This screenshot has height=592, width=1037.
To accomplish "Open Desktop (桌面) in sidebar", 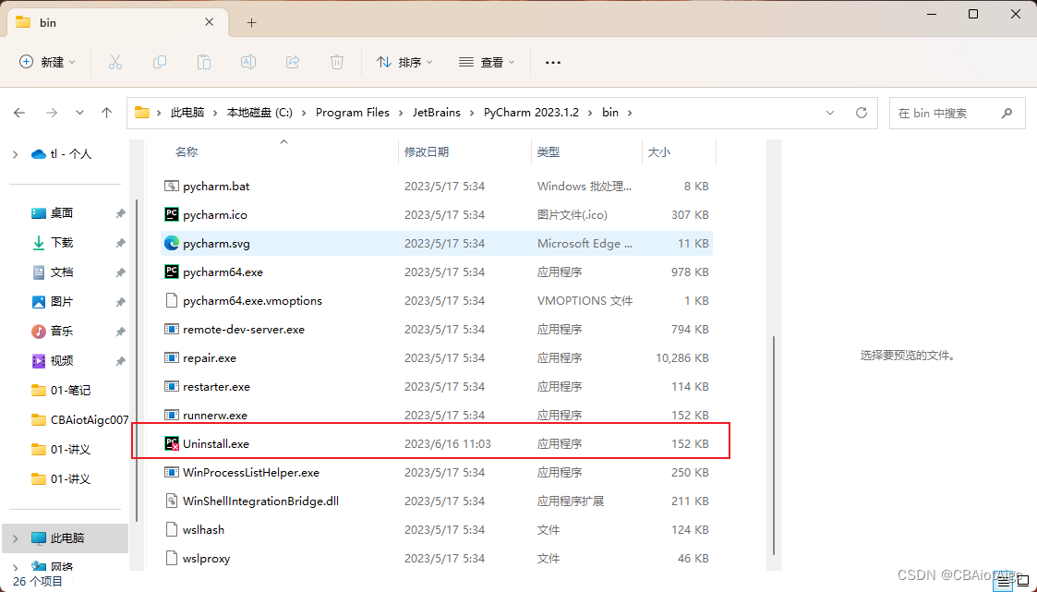I will pos(62,213).
